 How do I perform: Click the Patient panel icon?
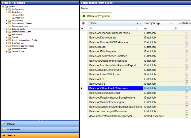[4, 124]
